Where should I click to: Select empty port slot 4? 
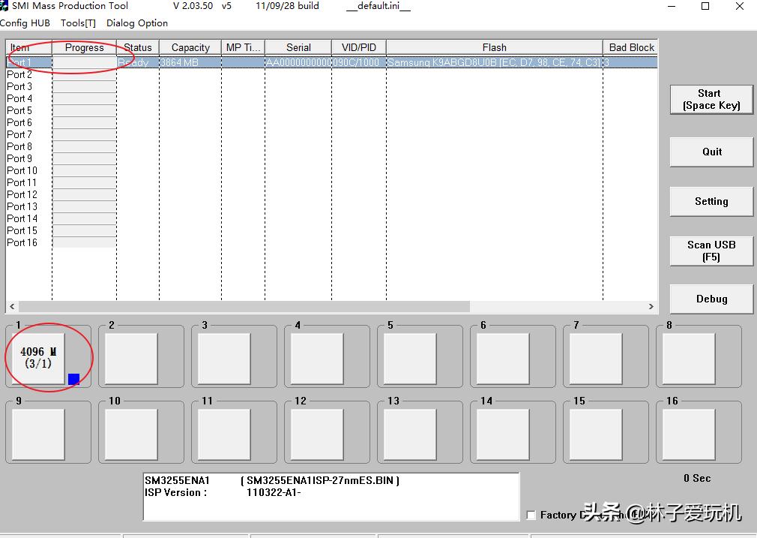(317, 358)
